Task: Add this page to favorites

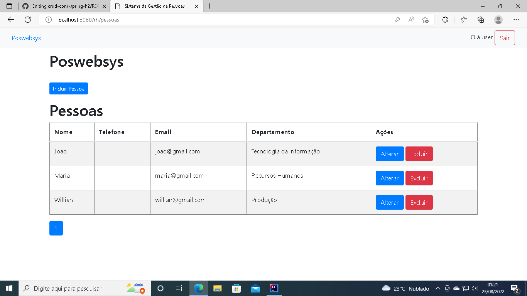Action: click(x=426, y=20)
